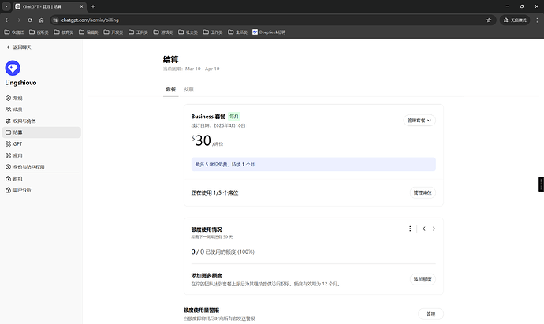Open the 用户分析 user analytics icon in sidebar
This screenshot has height=324, width=544.
coord(9,190)
